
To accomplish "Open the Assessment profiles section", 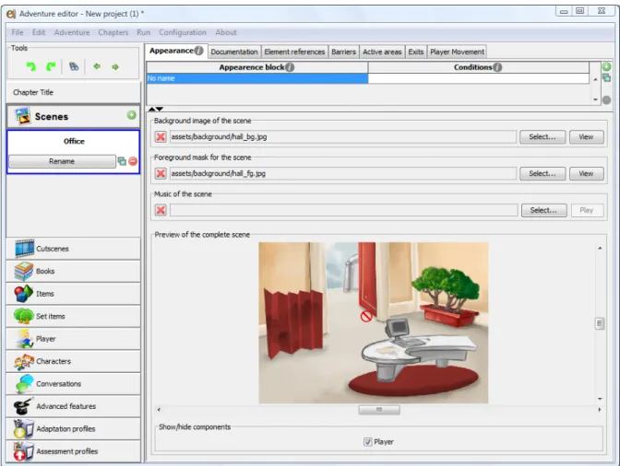I will click(x=74, y=451).
